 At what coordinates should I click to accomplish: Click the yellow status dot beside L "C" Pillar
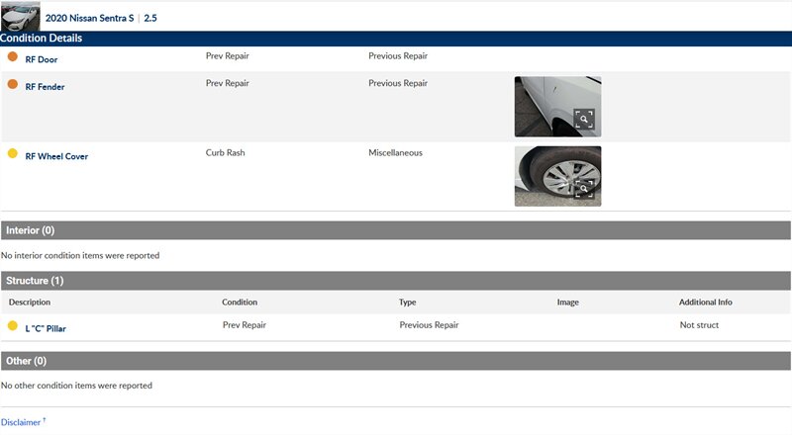[13, 325]
